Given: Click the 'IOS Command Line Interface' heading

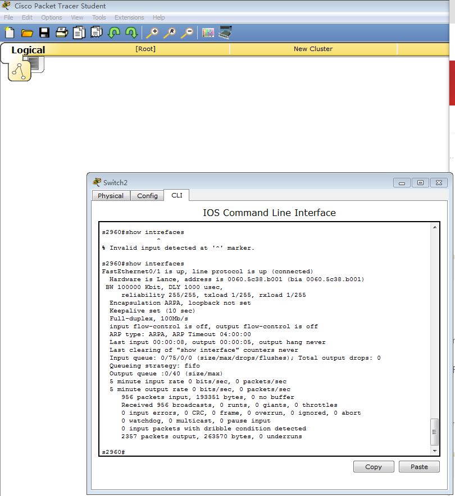Looking at the screenshot, I should (269, 213).
